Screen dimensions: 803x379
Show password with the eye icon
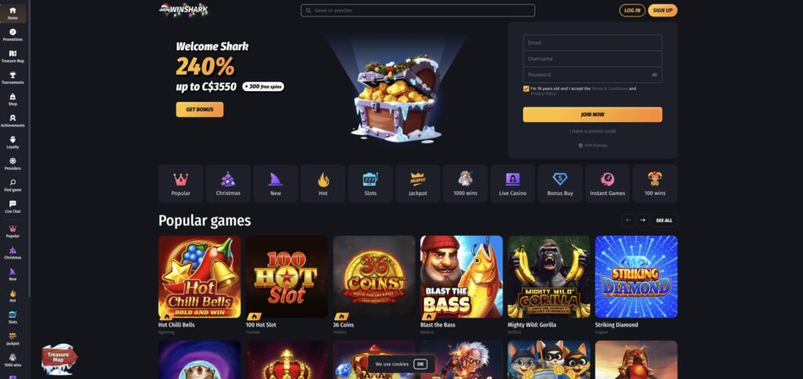click(x=655, y=74)
